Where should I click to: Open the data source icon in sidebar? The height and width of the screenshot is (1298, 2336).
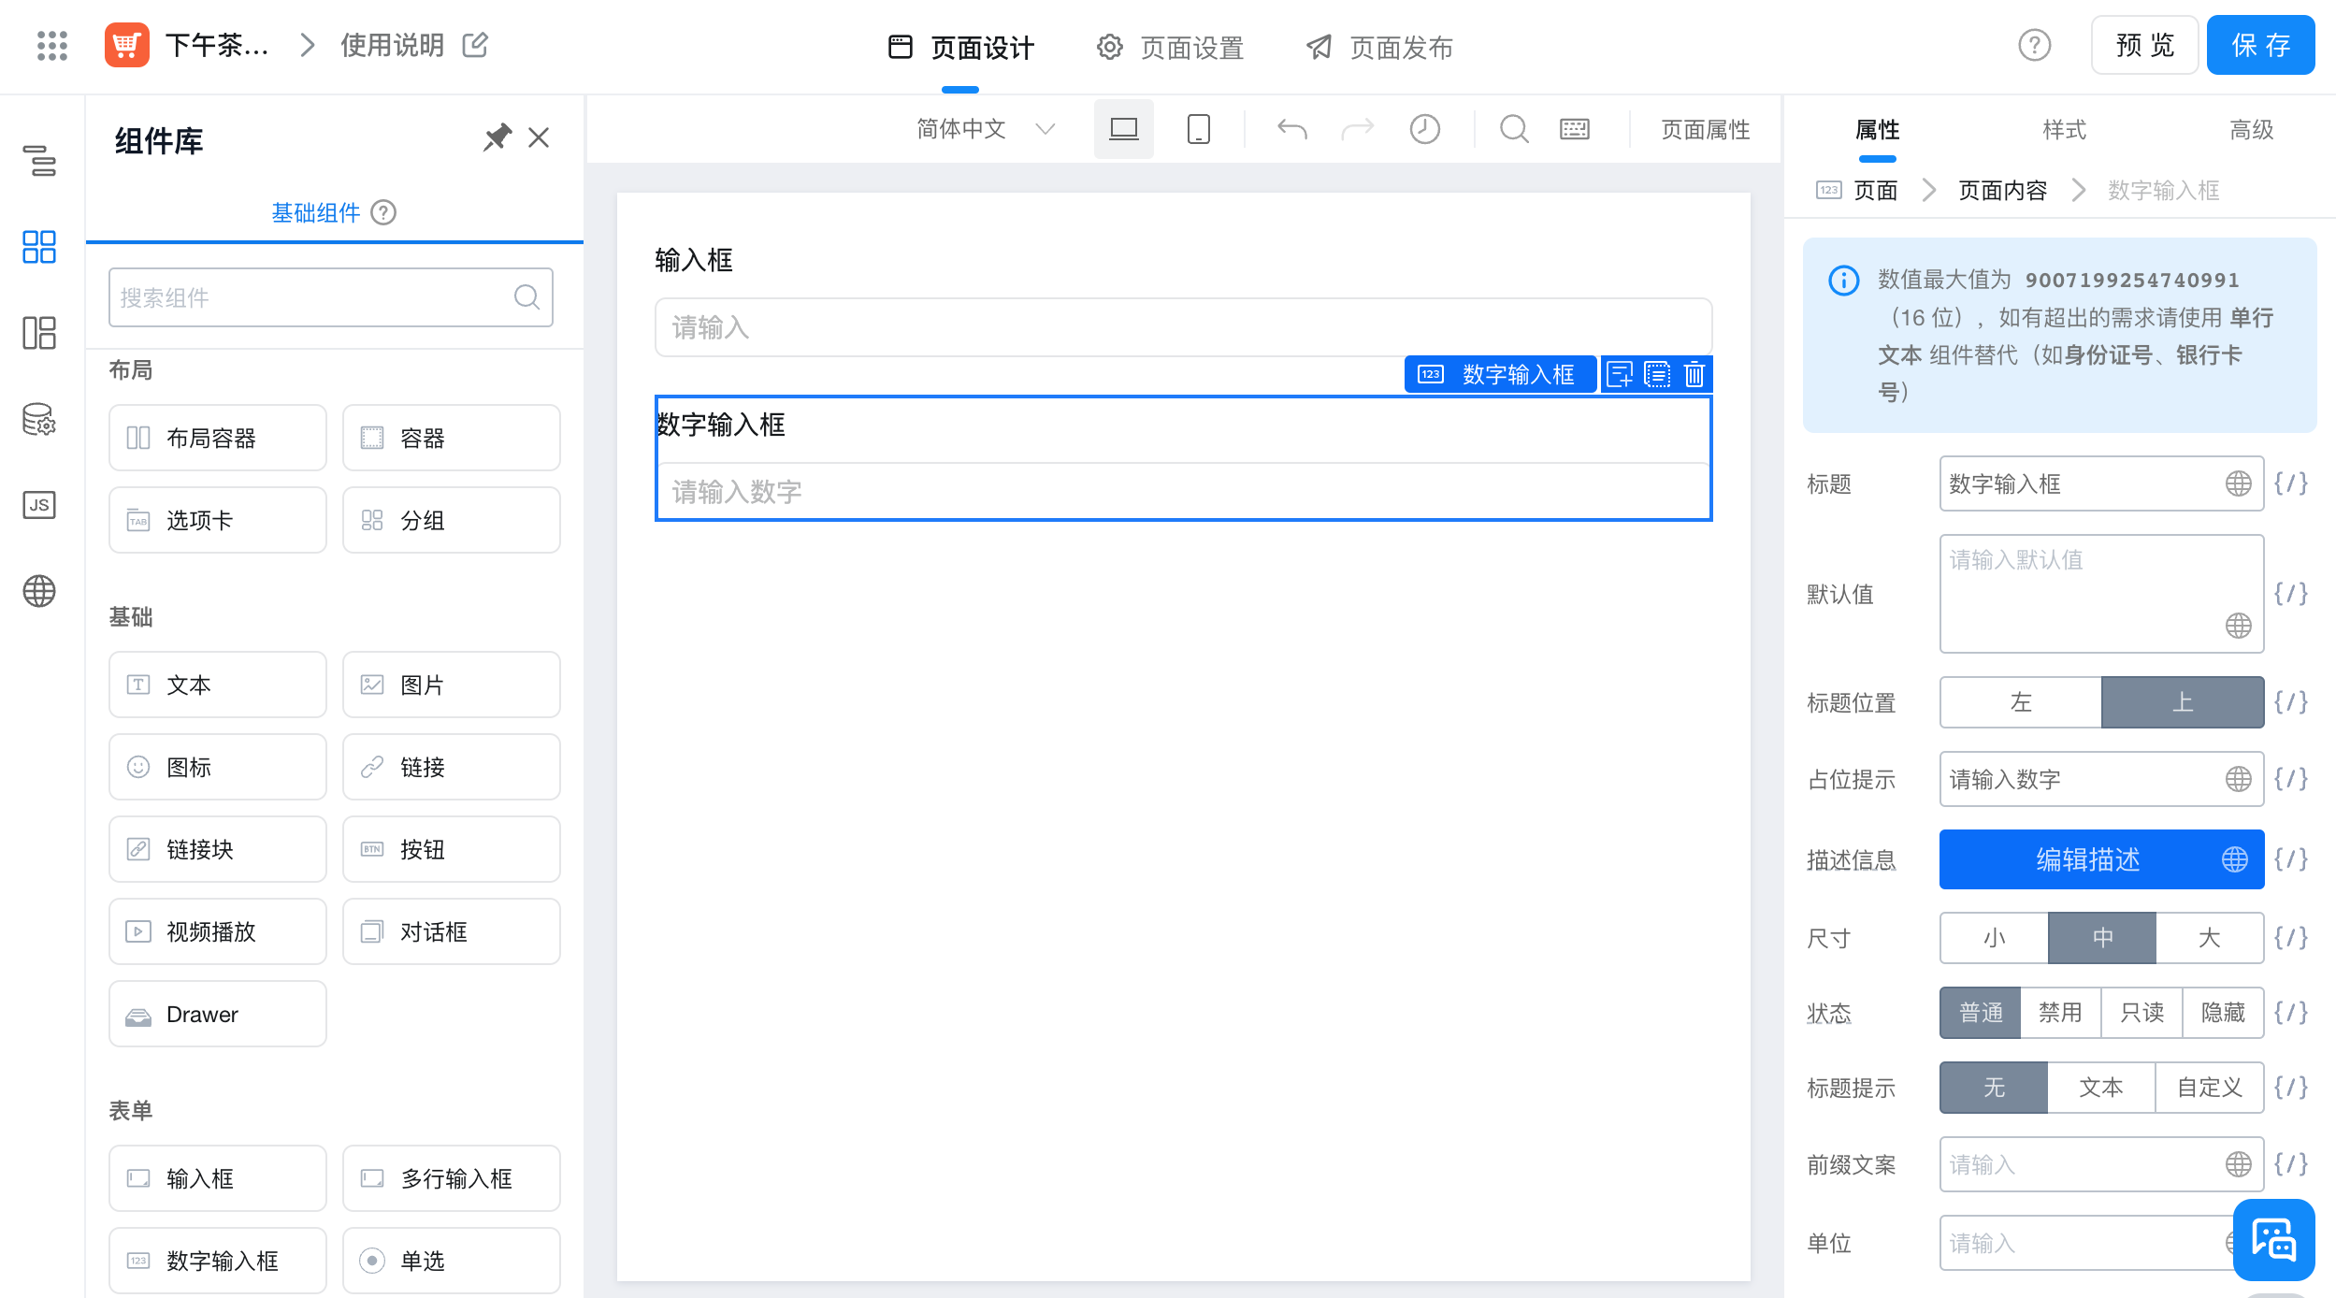pyautogui.click(x=39, y=419)
